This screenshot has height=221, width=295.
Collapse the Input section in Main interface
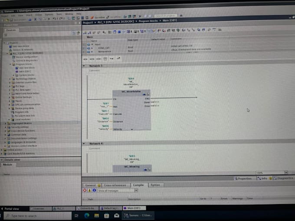[92, 45]
